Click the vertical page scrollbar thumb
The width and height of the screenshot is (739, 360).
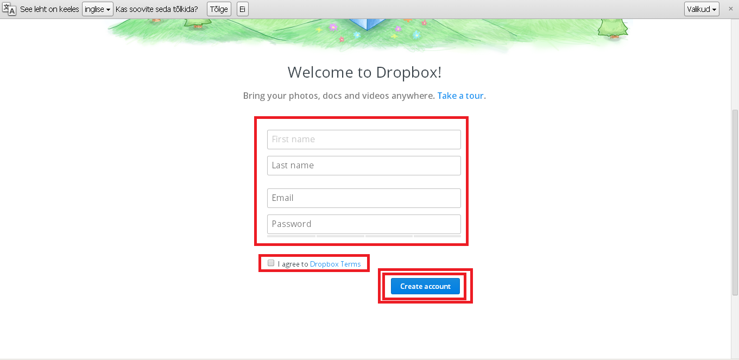point(735,202)
